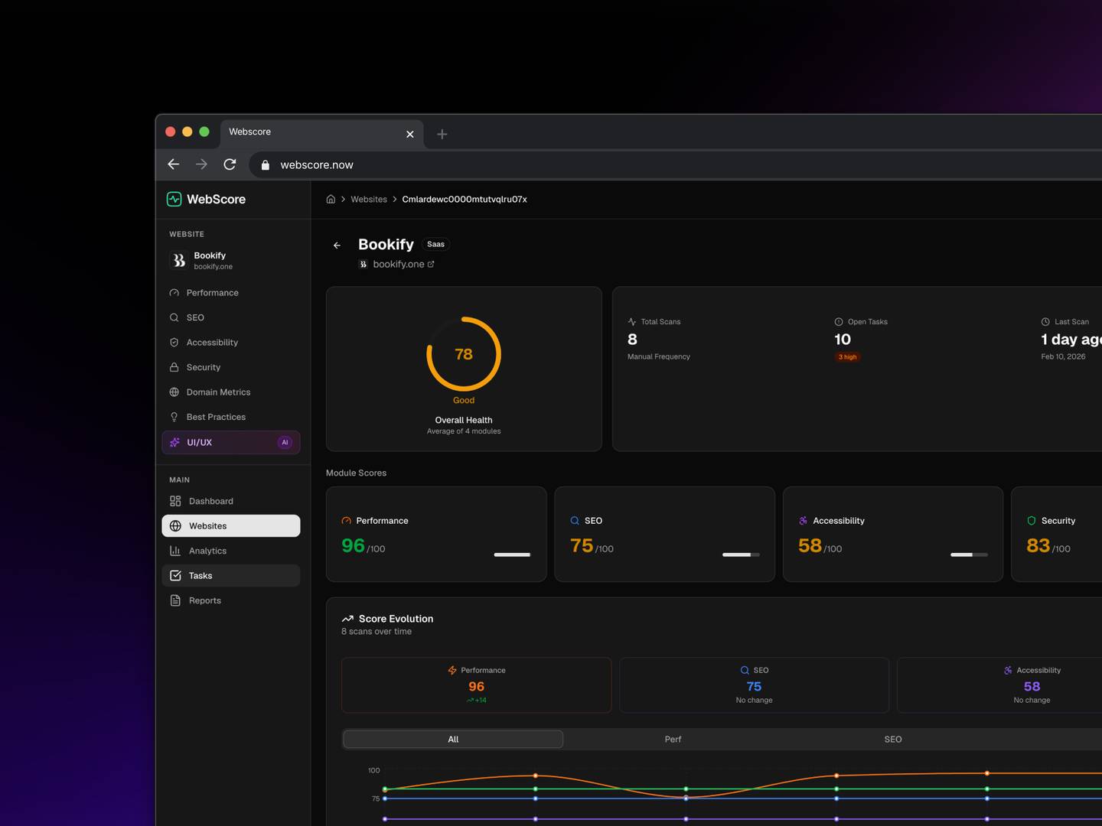Select Performance in the website sidebar
Screen dimensions: 1102x826
pos(212,292)
